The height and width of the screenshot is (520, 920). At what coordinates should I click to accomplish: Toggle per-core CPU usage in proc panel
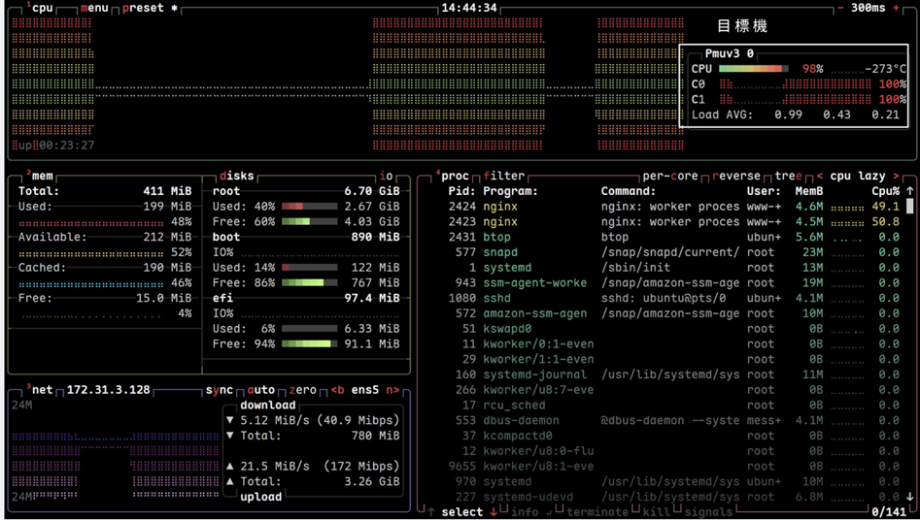point(670,176)
